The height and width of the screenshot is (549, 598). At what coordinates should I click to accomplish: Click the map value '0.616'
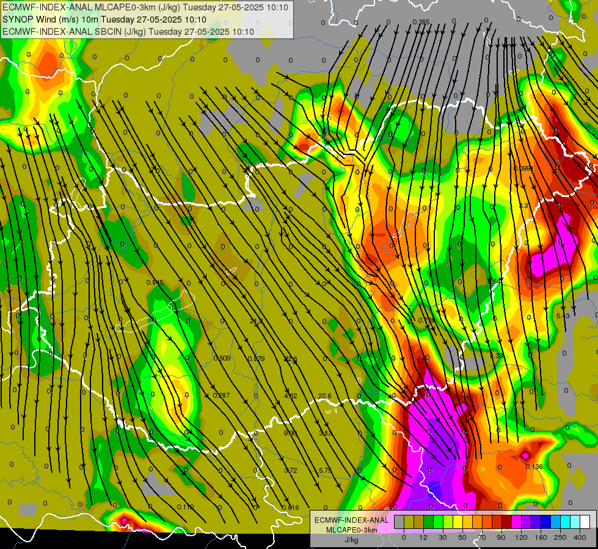tap(291, 508)
